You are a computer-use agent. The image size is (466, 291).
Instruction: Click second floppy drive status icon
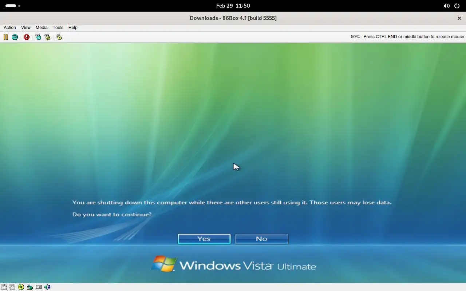click(x=12, y=287)
